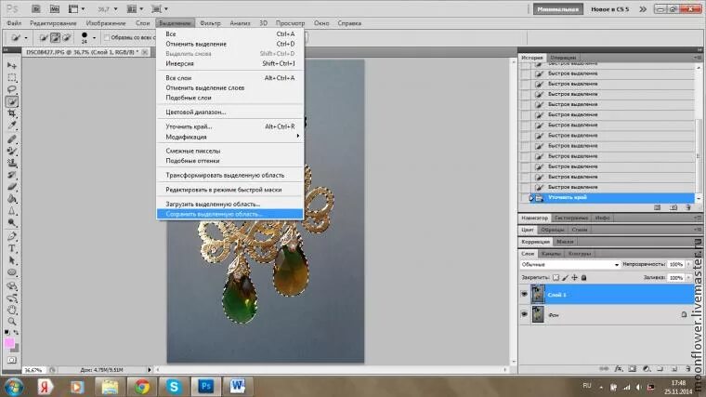706x397 pixels.
Task: Close the DSC08427.JPG document tab
Action: pos(145,52)
